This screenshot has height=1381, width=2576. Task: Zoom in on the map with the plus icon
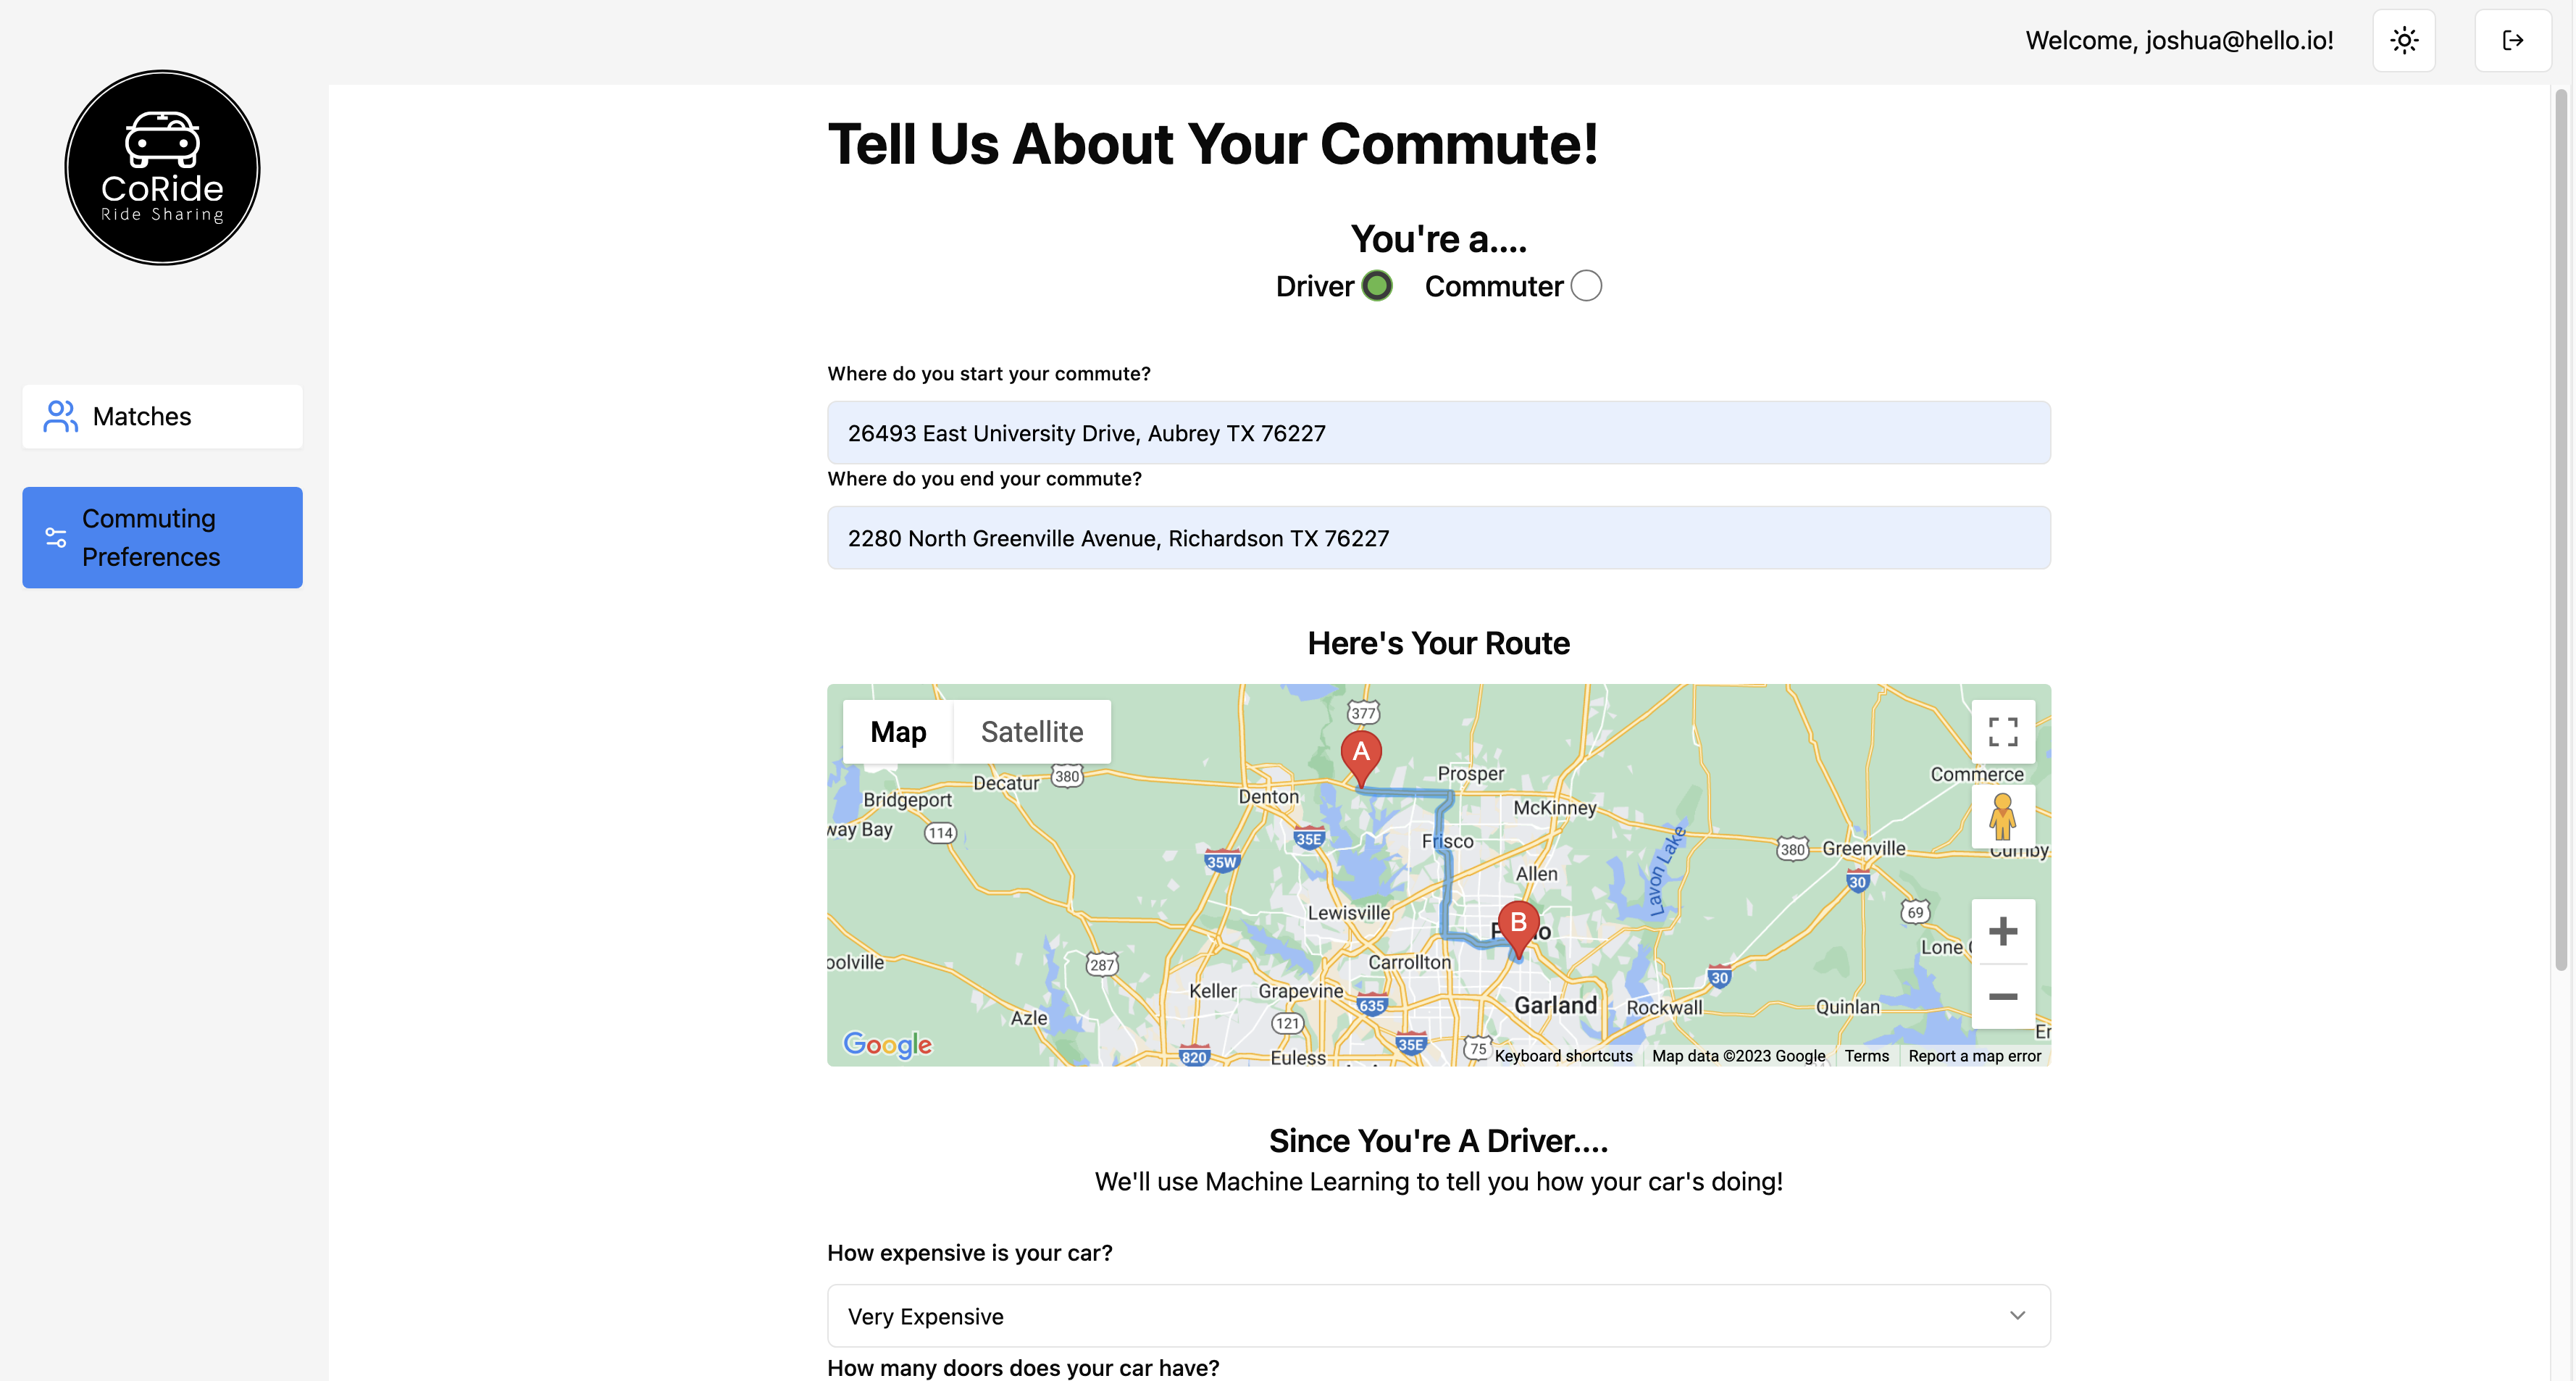(x=2003, y=930)
